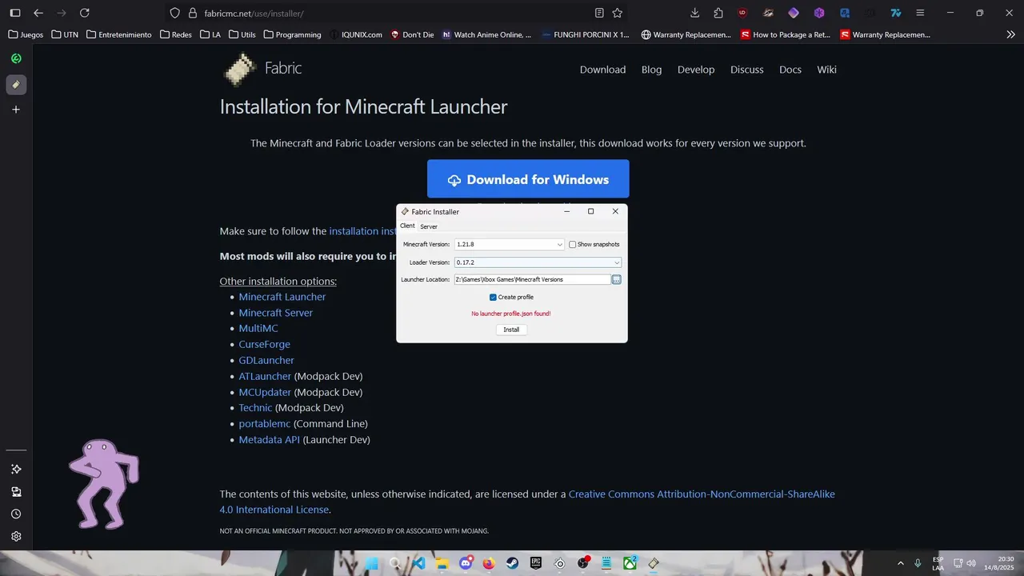
Task: Go to the Download nav item
Action: pos(602,70)
